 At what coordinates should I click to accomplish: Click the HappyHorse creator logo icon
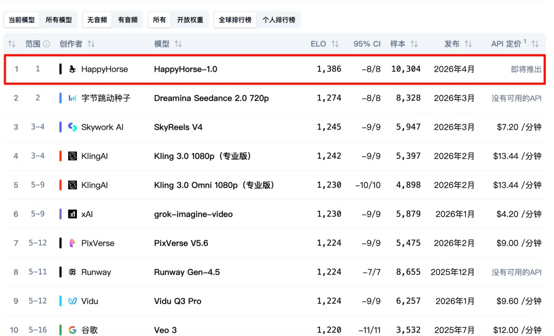72,69
